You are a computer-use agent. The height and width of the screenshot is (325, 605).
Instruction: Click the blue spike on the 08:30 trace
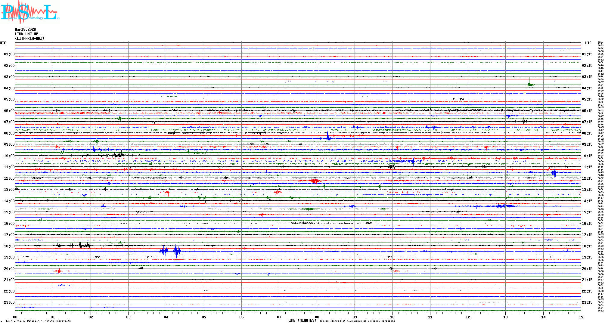[327, 138]
